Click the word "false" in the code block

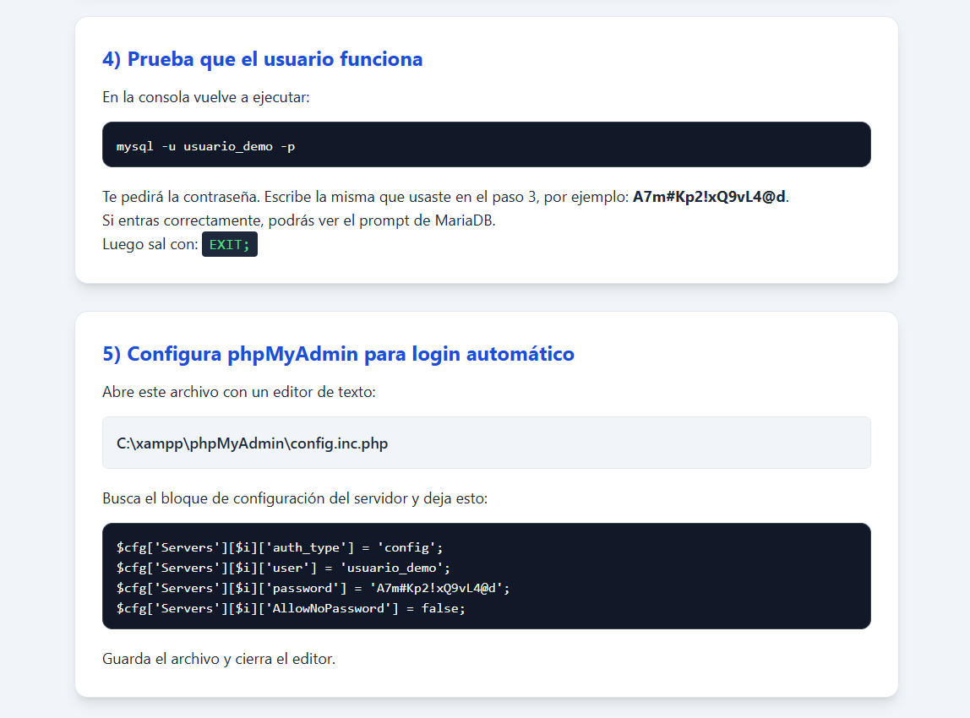coord(439,608)
